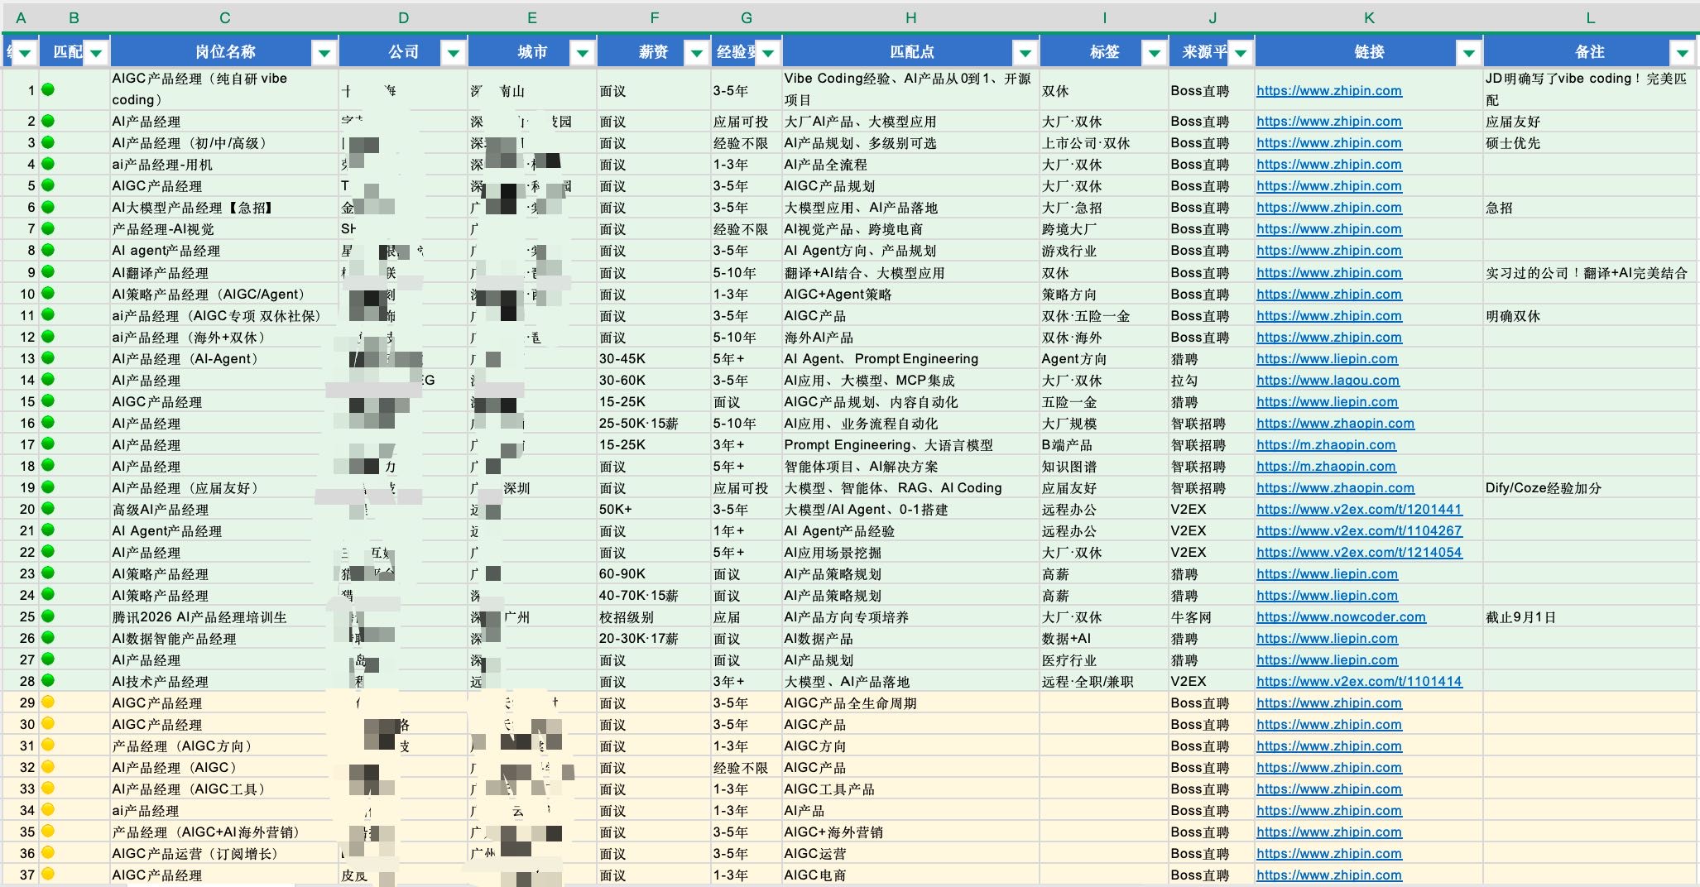This screenshot has width=1700, height=887.
Task: Click green dot beside AI产品经理（应届友好）
Action: (48, 487)
